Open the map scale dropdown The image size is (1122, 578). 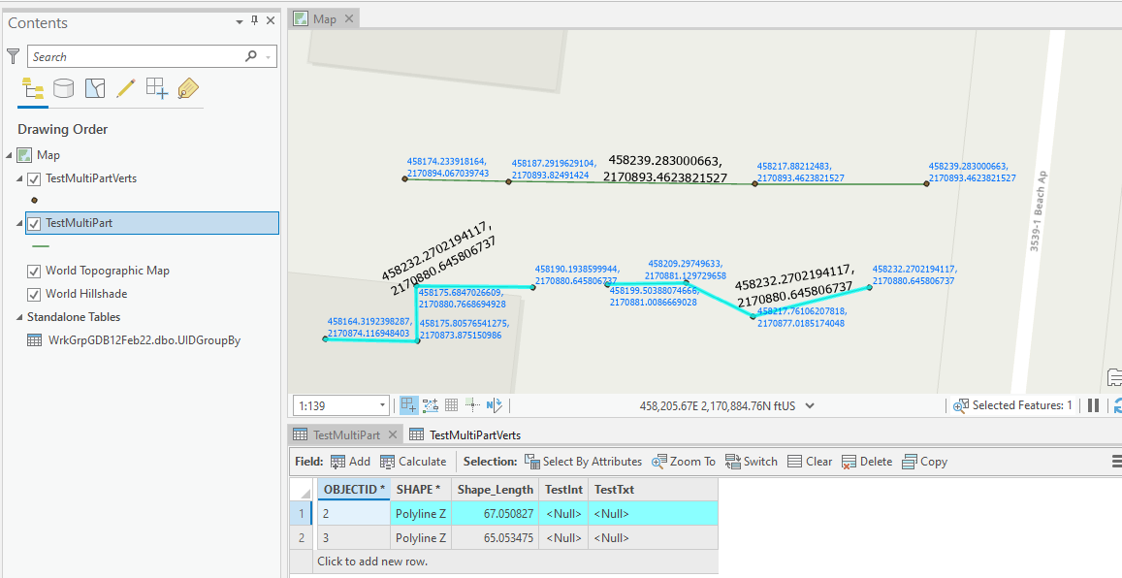(x=381, y=404)
